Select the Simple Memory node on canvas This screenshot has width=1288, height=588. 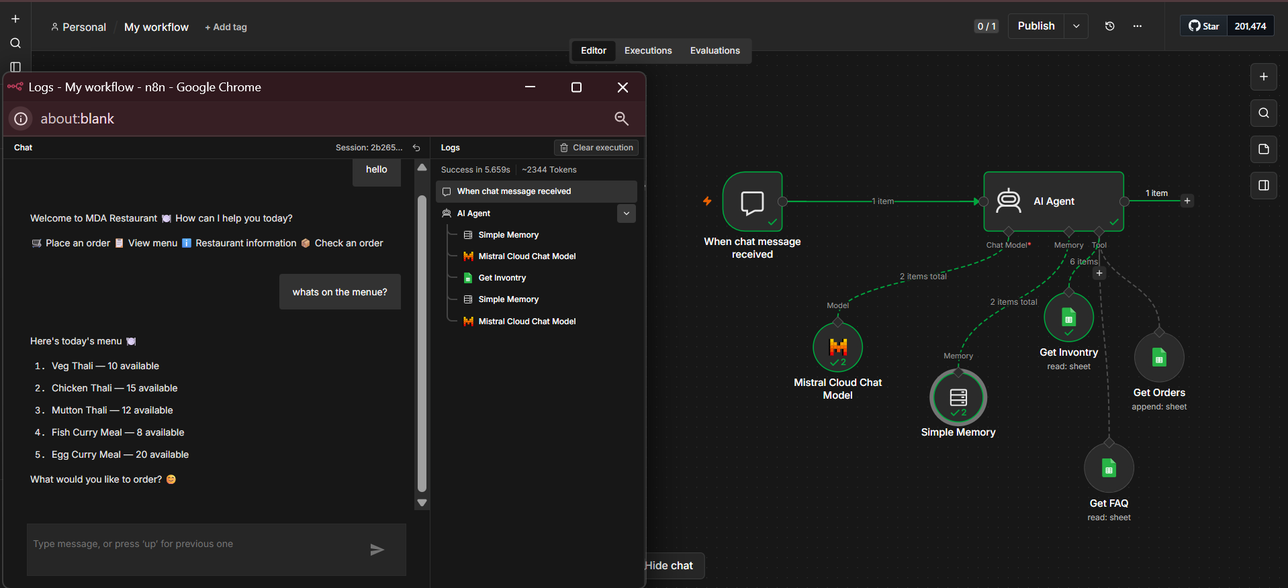[x=958, y=397]
